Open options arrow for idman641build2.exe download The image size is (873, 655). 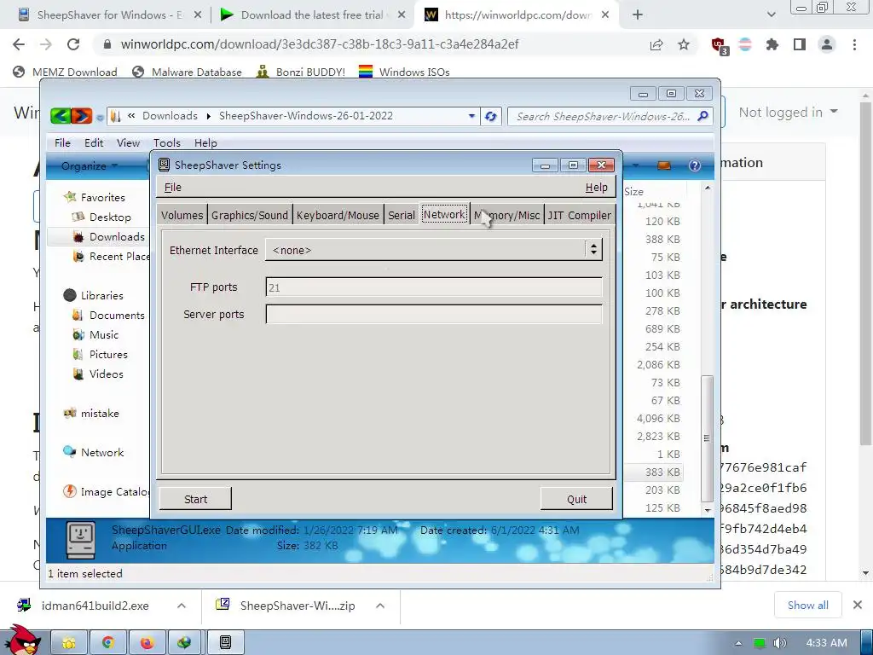[x=181, y=606]
